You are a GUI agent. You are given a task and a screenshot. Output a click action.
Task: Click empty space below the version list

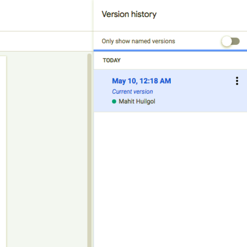[170, 179]
